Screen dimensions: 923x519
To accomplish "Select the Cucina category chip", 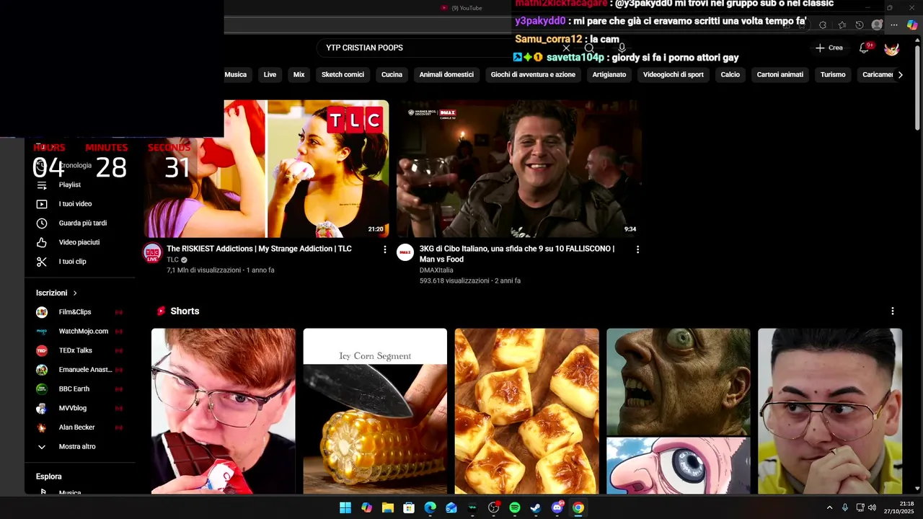I will (392, 75).
